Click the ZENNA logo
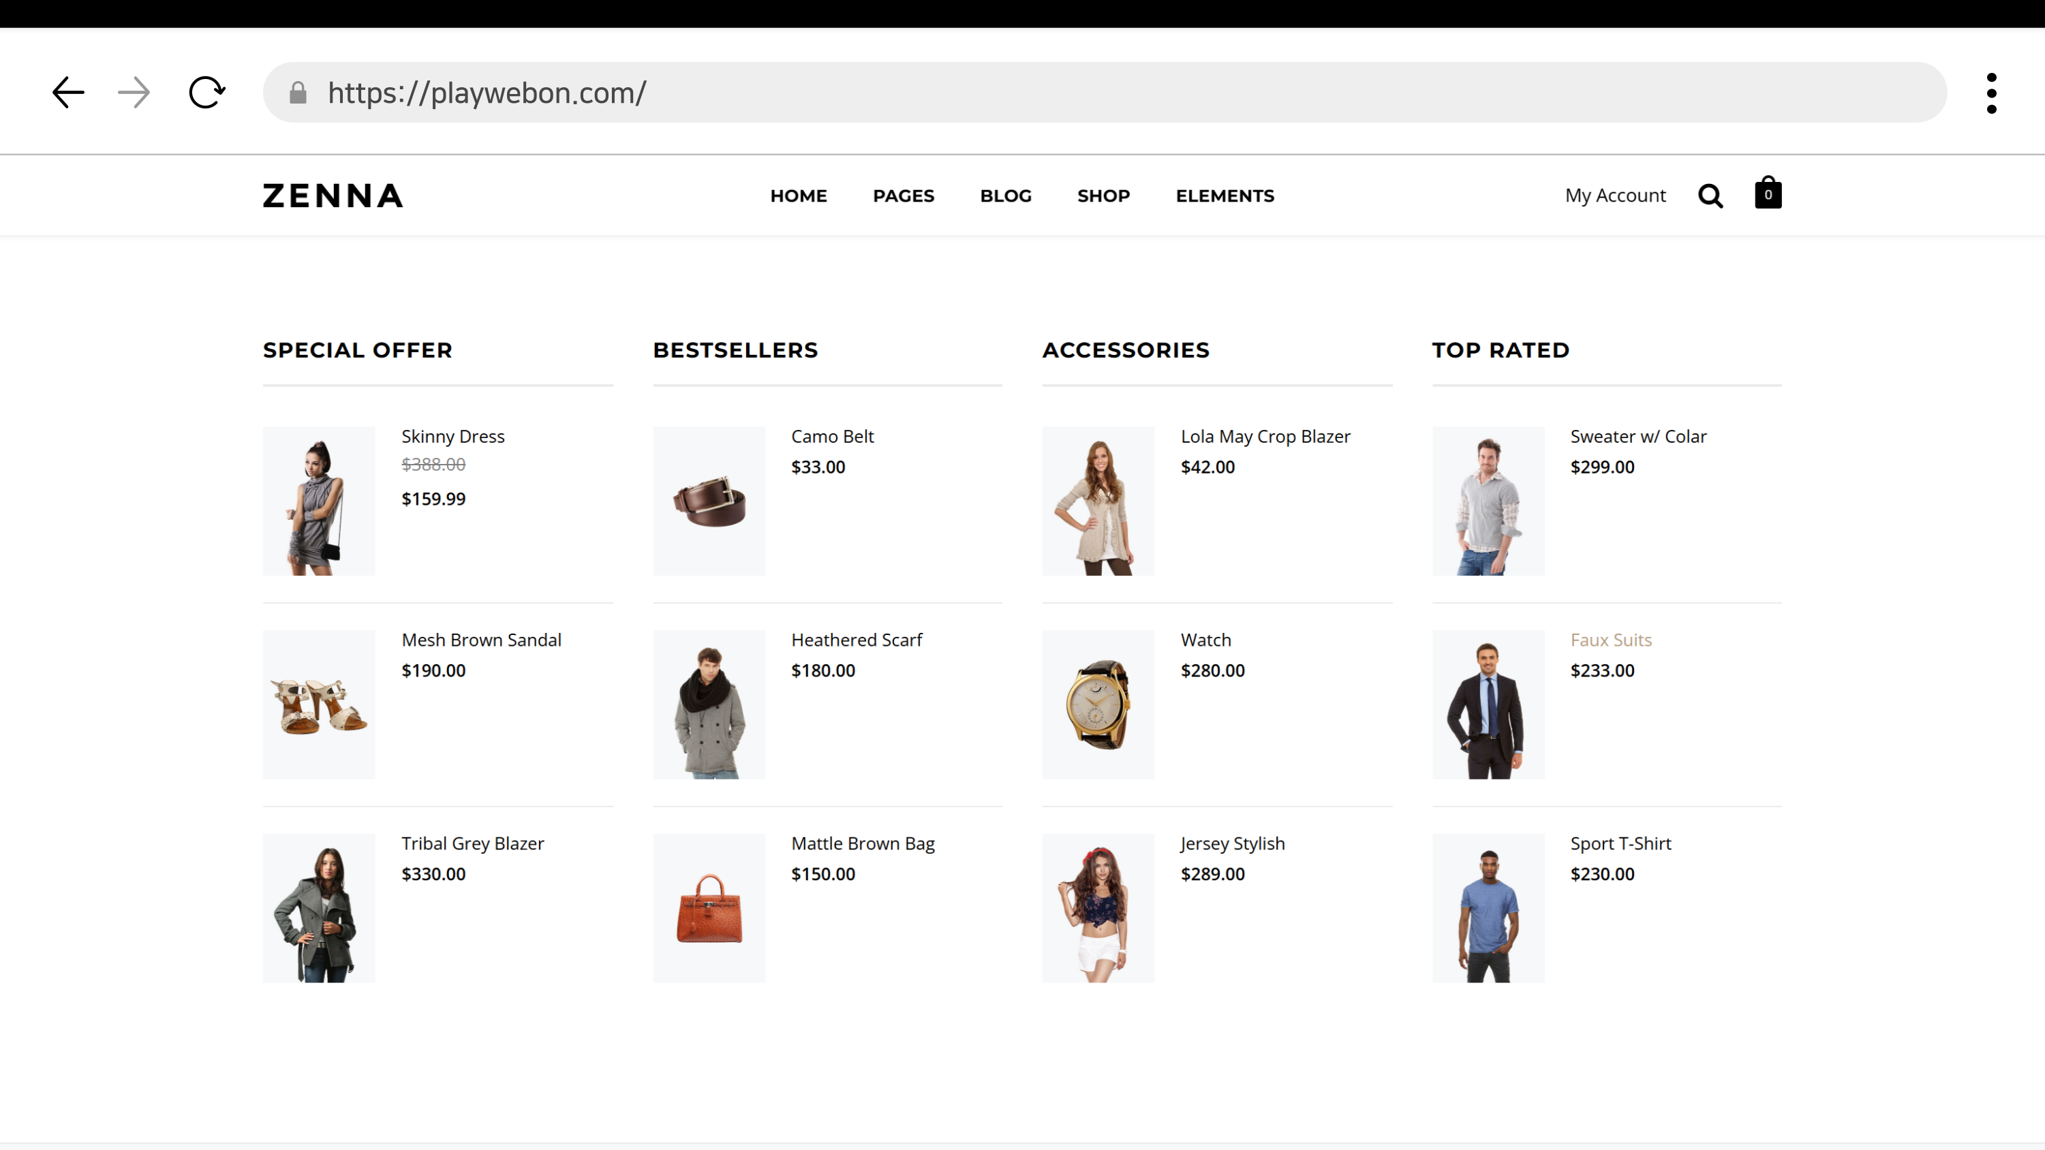The width and height of the screenshot is (2045, 1150). [x=333, y=196]
